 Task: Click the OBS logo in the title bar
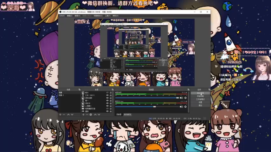pos(60,12)
